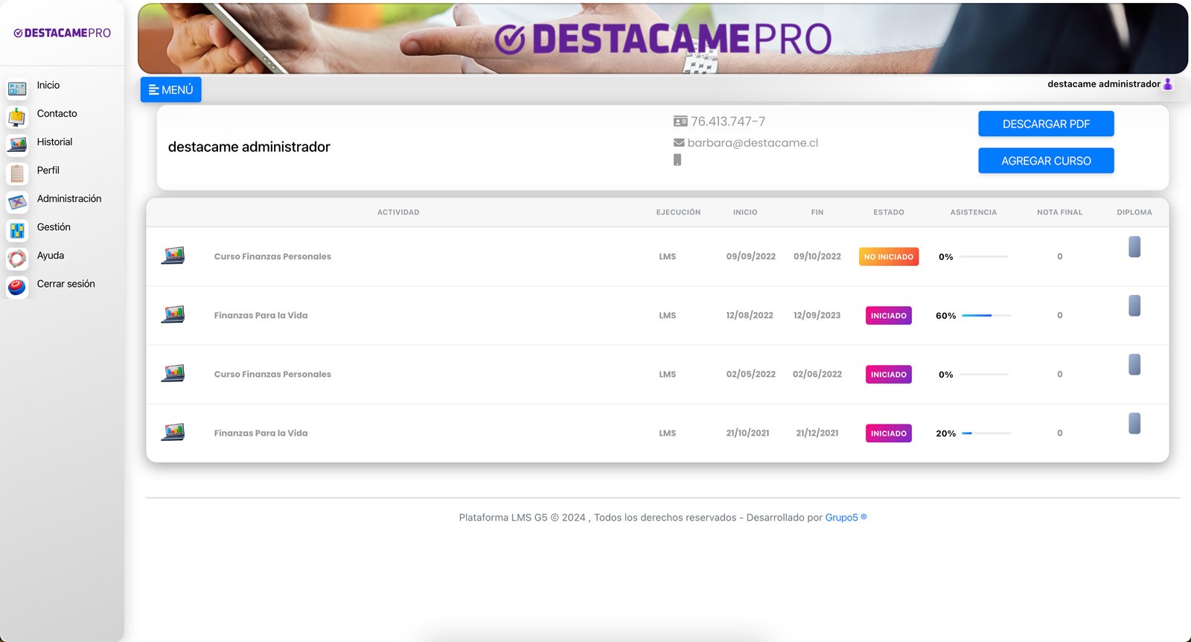Click the Ayuda lifebuoy icon
This screenshot has width=1191, height=642.
[17, 258]
